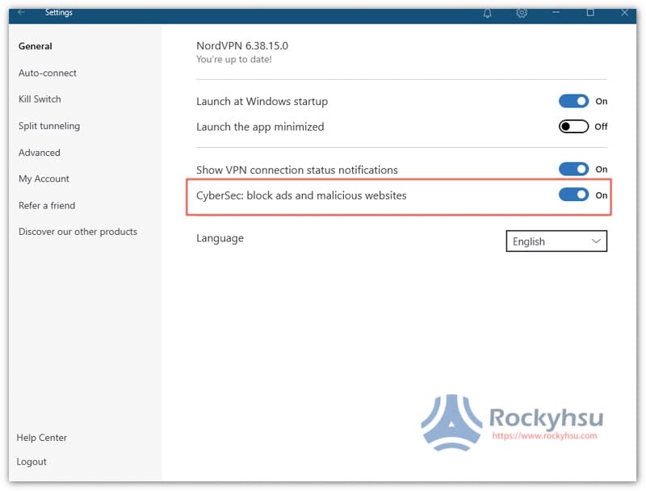
Task: Open the Language dropdown showing English
Action: [x=556, y=241]
